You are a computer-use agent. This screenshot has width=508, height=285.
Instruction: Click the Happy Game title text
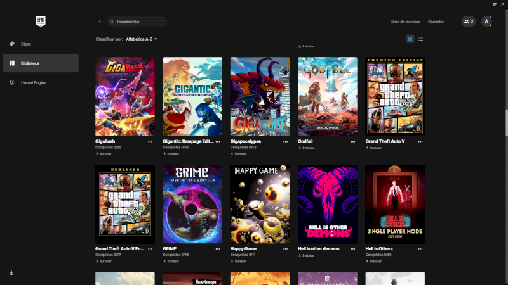click(x=243, y=248)
